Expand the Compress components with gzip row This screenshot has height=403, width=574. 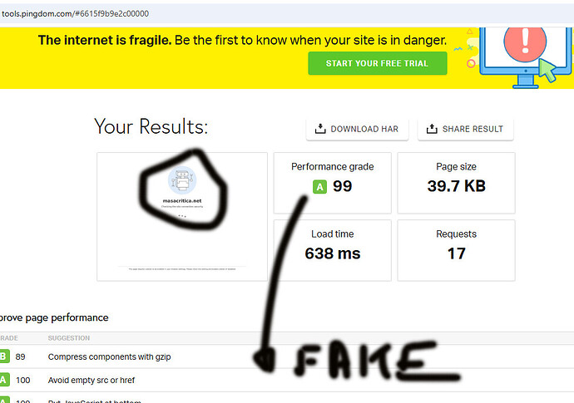287,356
